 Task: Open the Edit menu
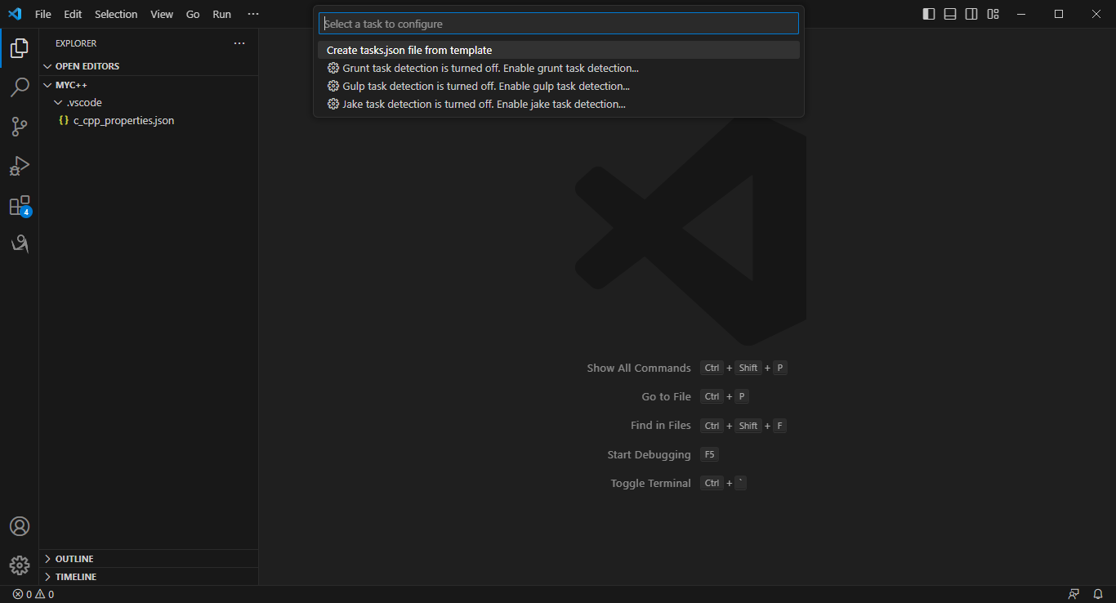point(73,14)
